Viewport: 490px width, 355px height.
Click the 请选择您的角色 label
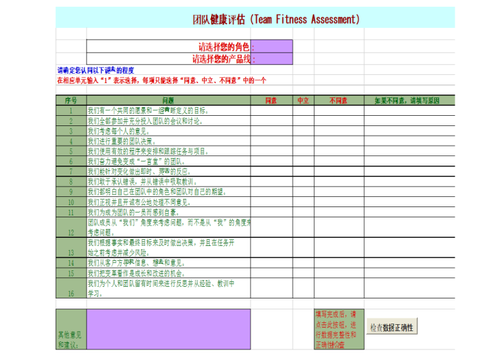[224, 47]
